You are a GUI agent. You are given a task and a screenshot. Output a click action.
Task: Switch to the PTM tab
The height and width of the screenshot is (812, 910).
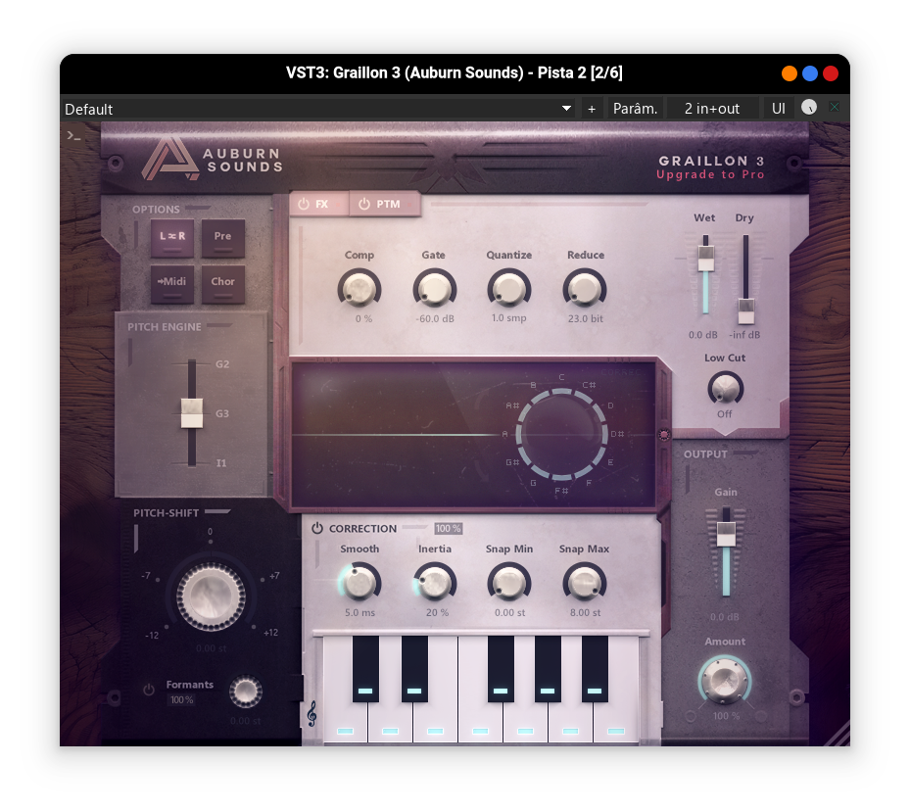385,205
